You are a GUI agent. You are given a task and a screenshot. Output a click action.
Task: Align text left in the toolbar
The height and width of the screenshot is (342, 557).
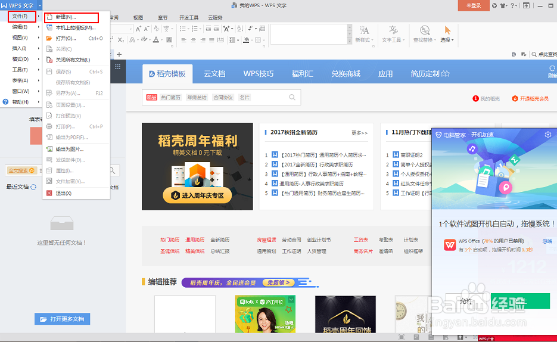coord(183,40)
